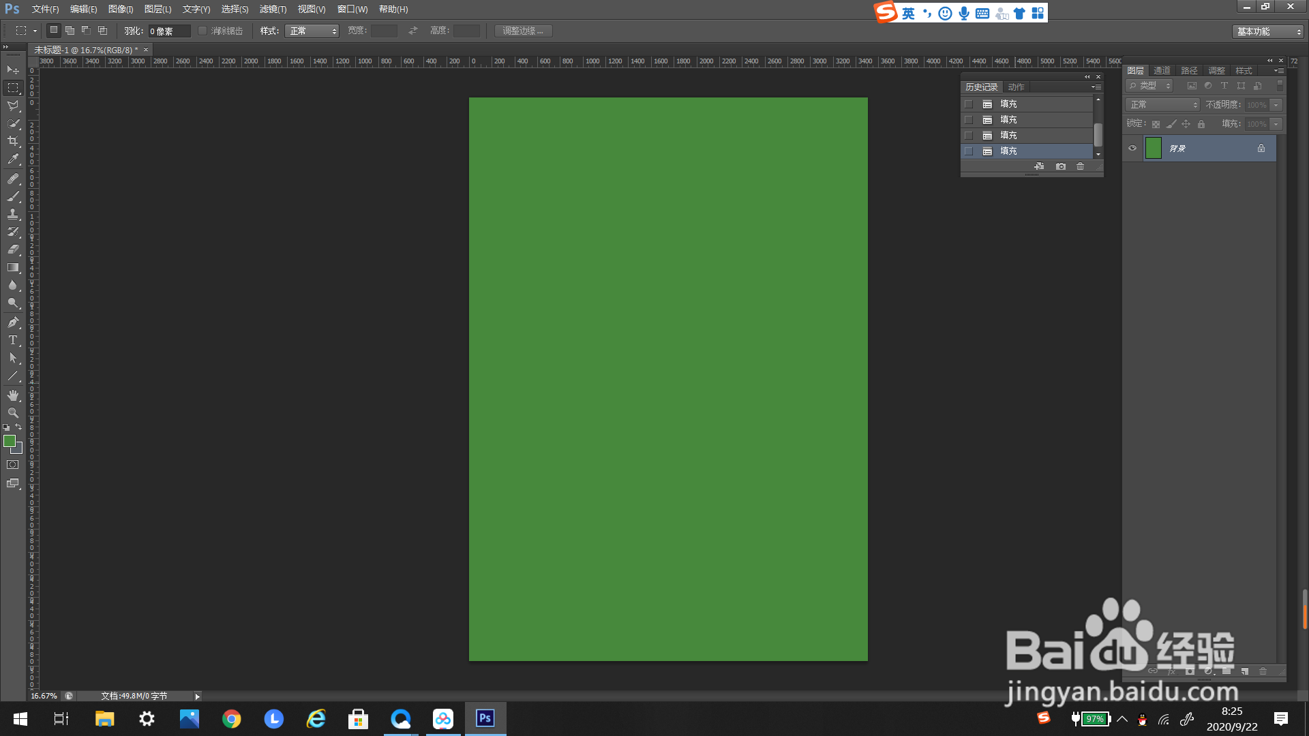Click the 调整边缘 button
Screen dimensions: 1309x736
click(523, 31)
